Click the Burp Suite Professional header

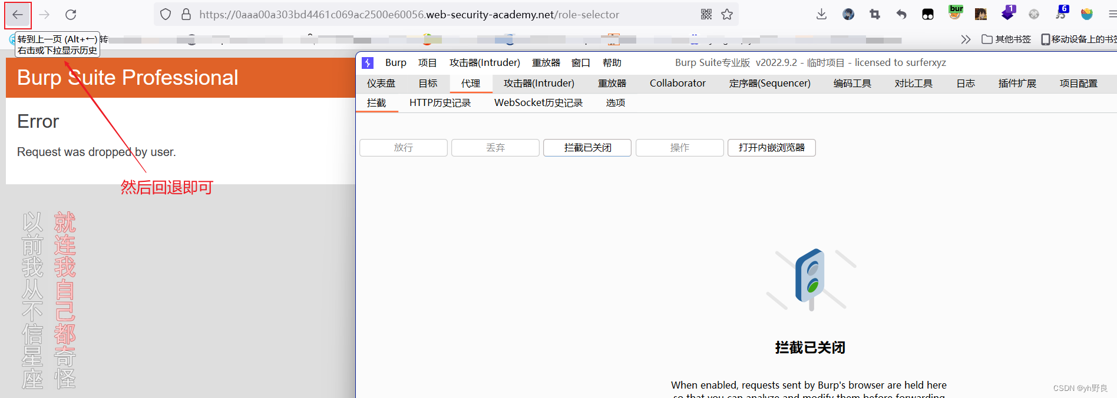coord(128,78)
